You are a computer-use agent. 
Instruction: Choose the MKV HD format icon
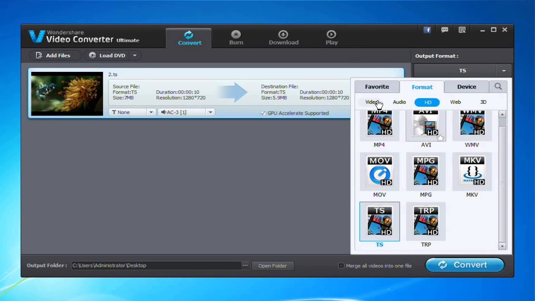point(472,171)
